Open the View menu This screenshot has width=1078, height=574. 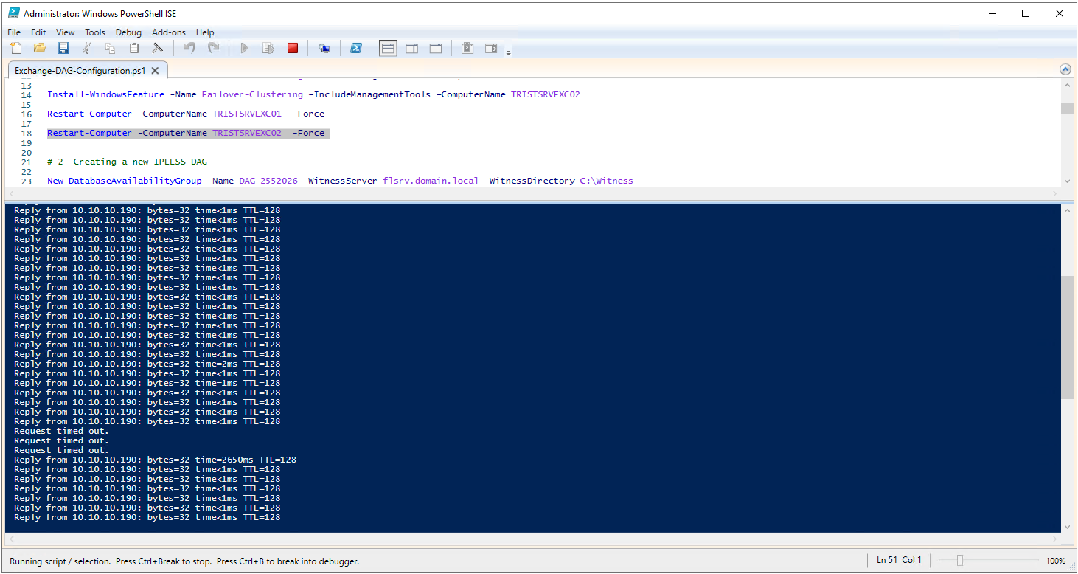pyautogui.click(x=66, y=32)
